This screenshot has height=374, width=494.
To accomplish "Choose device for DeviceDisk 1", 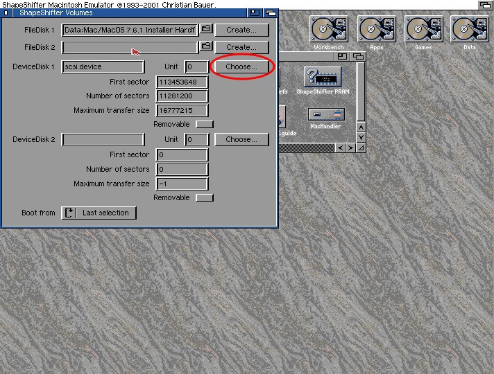I will click(x=241, y=66).
